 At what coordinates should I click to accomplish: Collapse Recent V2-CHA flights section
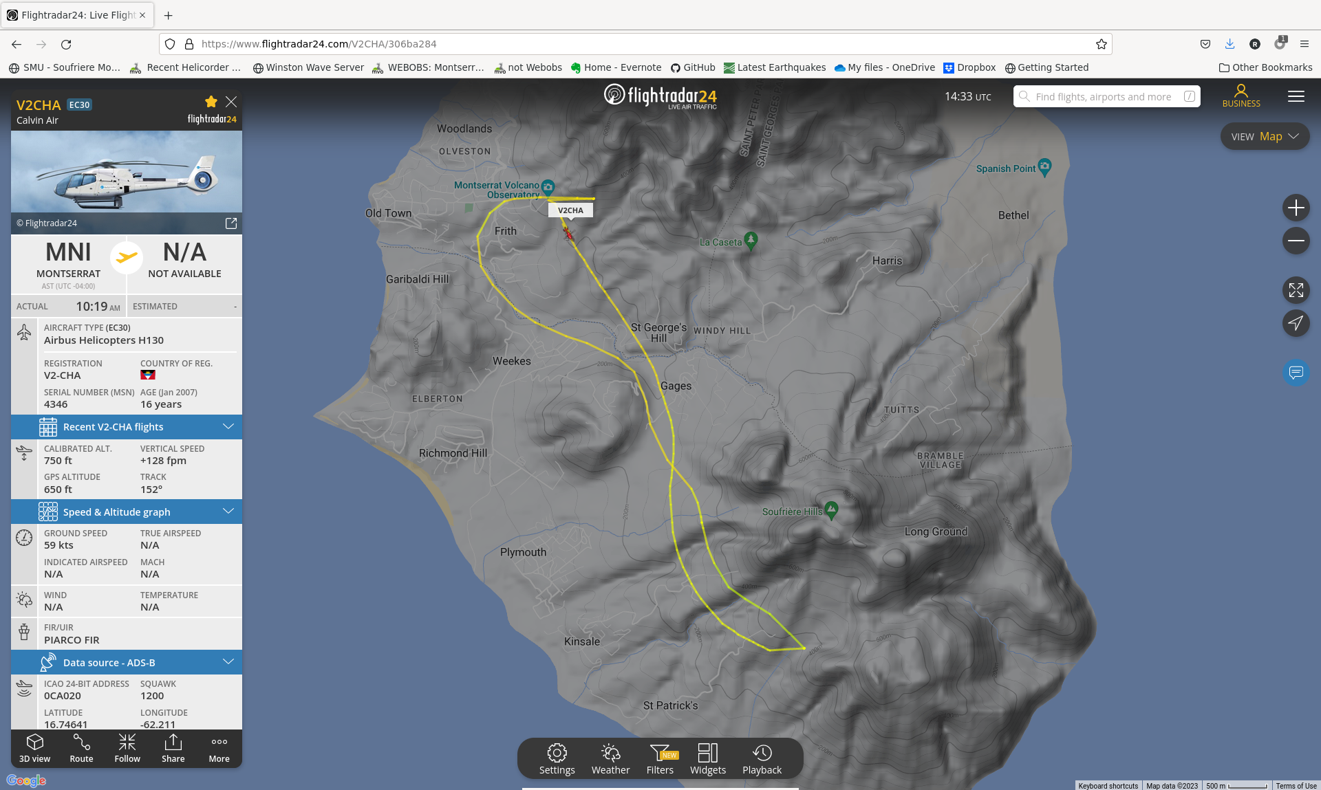pyautogui.click(x=127, y=427)
